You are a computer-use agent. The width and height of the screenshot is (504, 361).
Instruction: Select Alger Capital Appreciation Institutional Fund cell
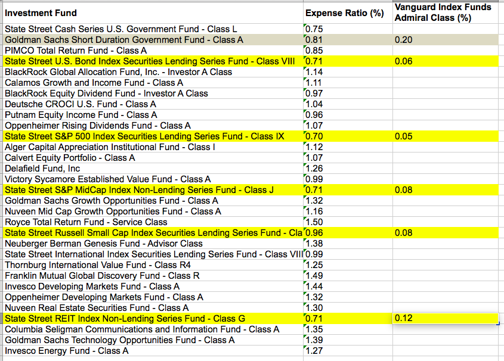[153, 147]
